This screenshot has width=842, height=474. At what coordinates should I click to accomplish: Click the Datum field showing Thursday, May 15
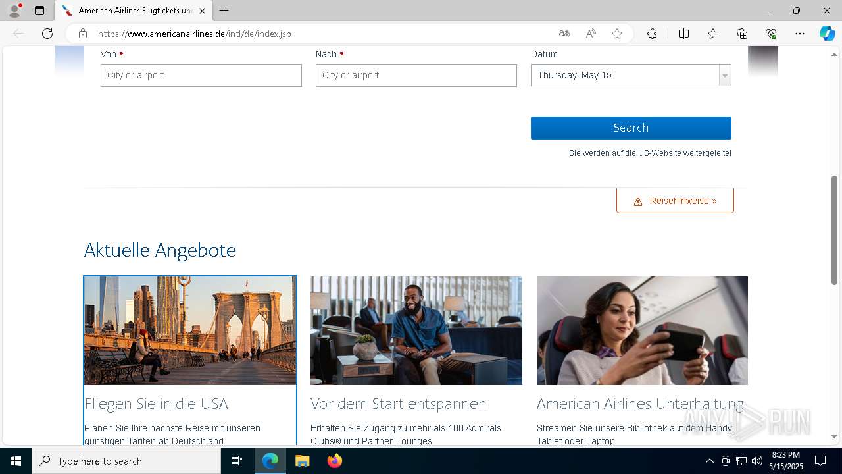[x=631, y=75]
